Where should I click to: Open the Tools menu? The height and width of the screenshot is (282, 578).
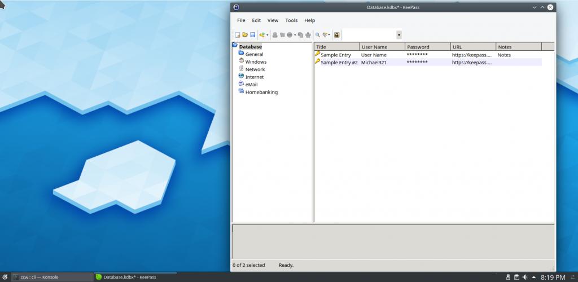(x=291, y=20)
